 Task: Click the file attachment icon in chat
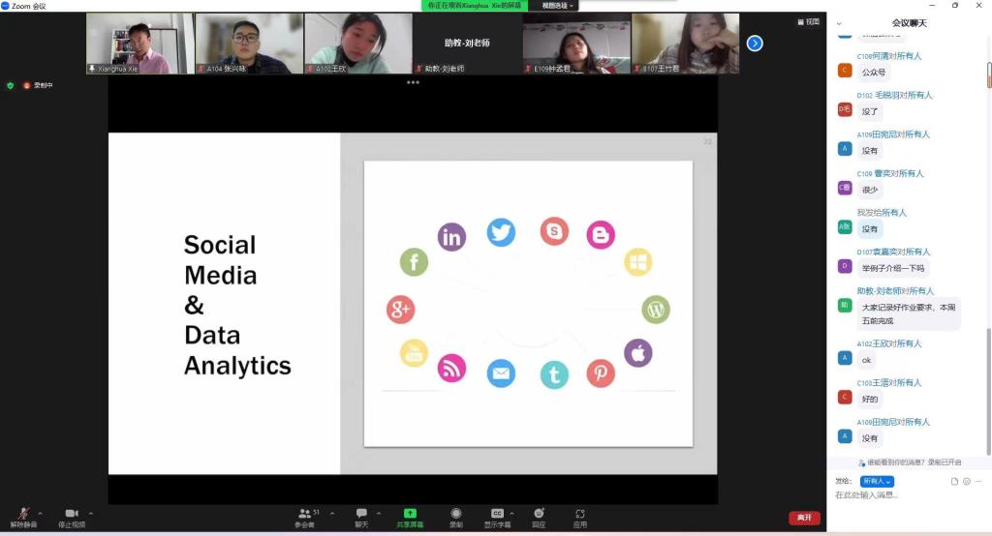coord(954,481)
